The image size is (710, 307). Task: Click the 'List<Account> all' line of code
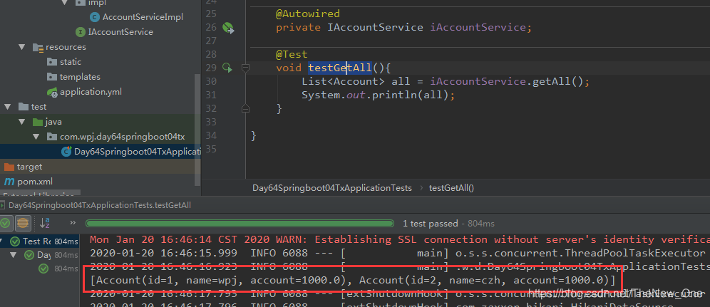click(446, 82)
